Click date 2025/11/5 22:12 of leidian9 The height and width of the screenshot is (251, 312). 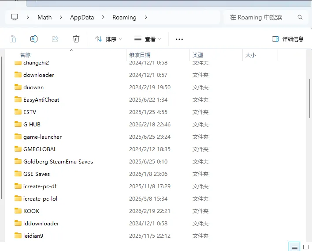[x=150, y=236]
